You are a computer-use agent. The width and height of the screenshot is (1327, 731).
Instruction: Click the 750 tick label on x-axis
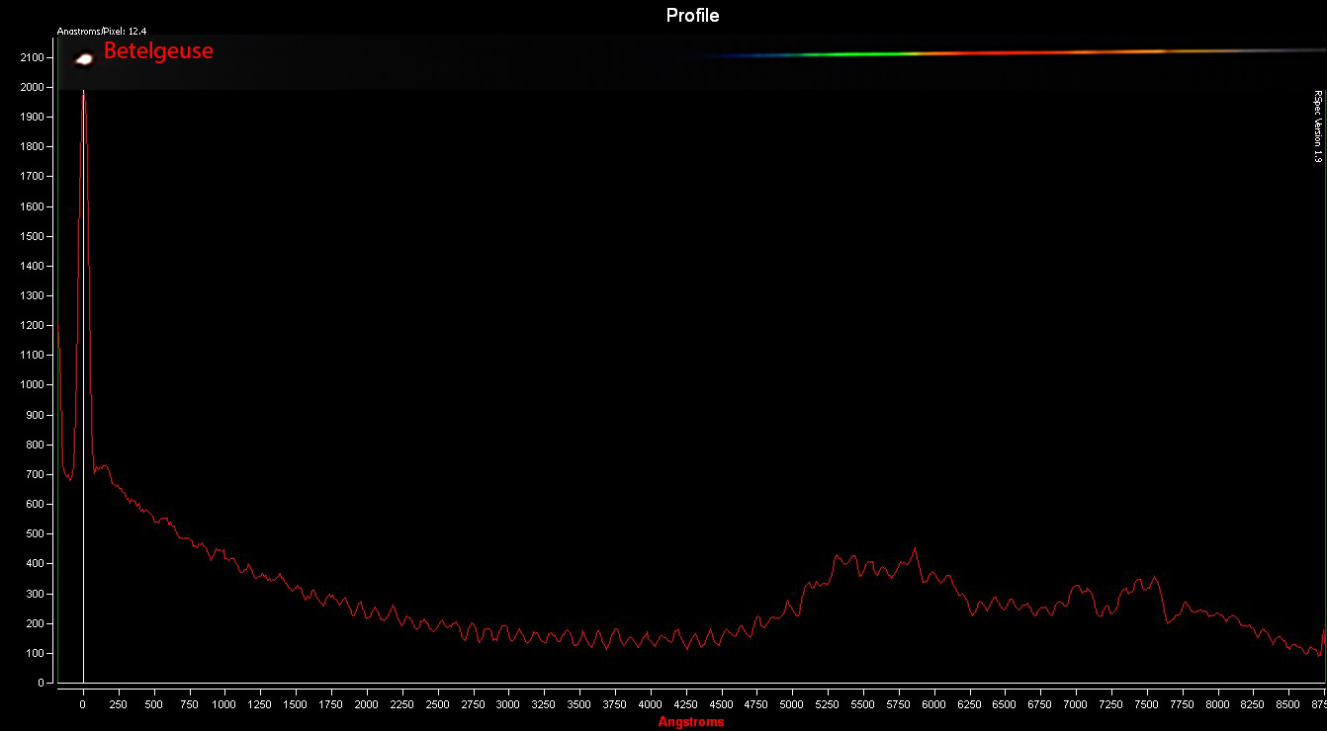(x=189, y=705)
